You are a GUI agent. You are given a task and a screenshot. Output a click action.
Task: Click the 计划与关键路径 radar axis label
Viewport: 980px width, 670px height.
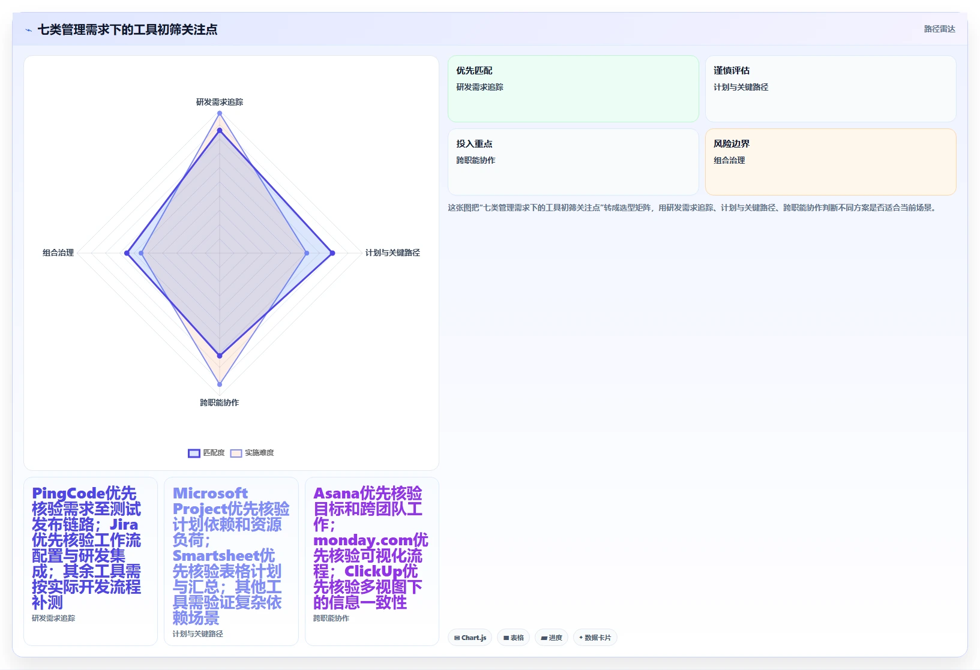(392, 253)
